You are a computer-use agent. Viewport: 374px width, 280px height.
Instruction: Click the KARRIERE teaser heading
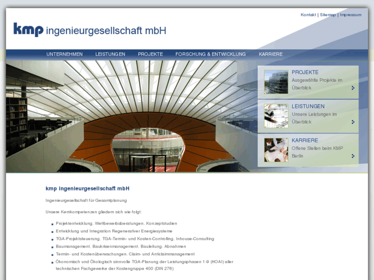[x=305, y=140]
